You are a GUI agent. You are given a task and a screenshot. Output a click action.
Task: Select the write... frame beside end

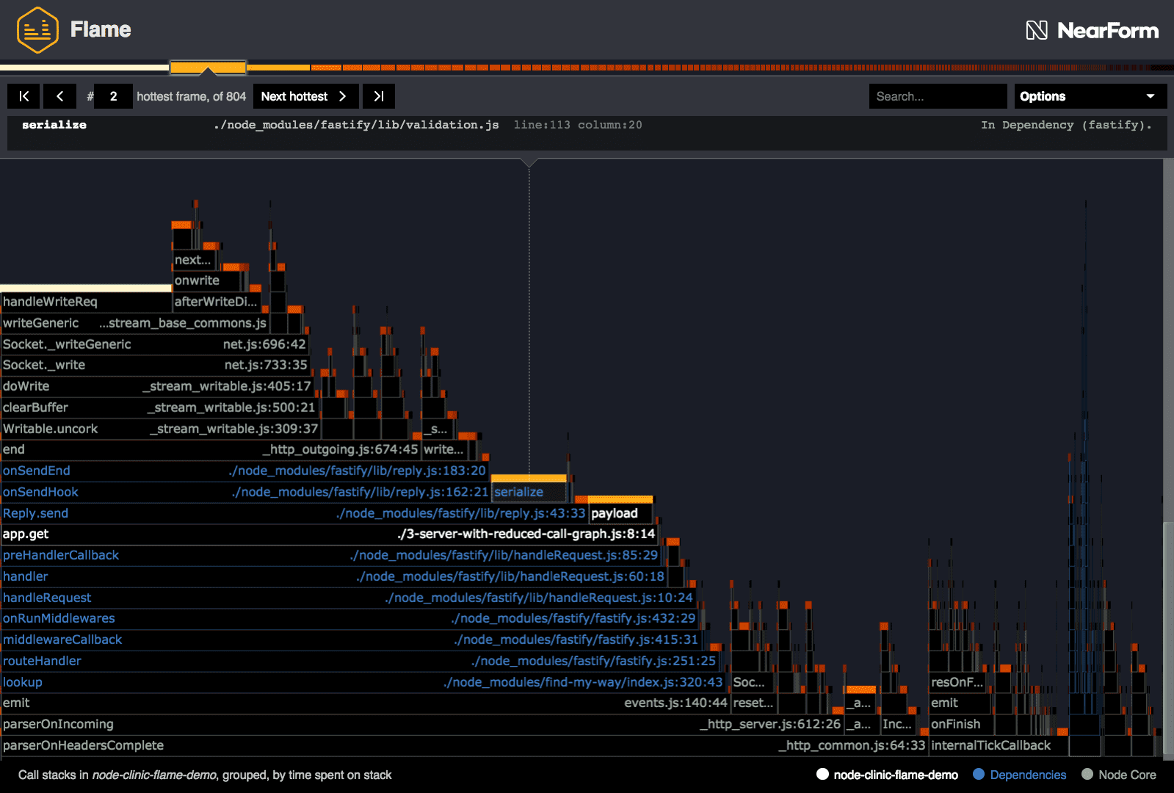[x=445, y=449]
